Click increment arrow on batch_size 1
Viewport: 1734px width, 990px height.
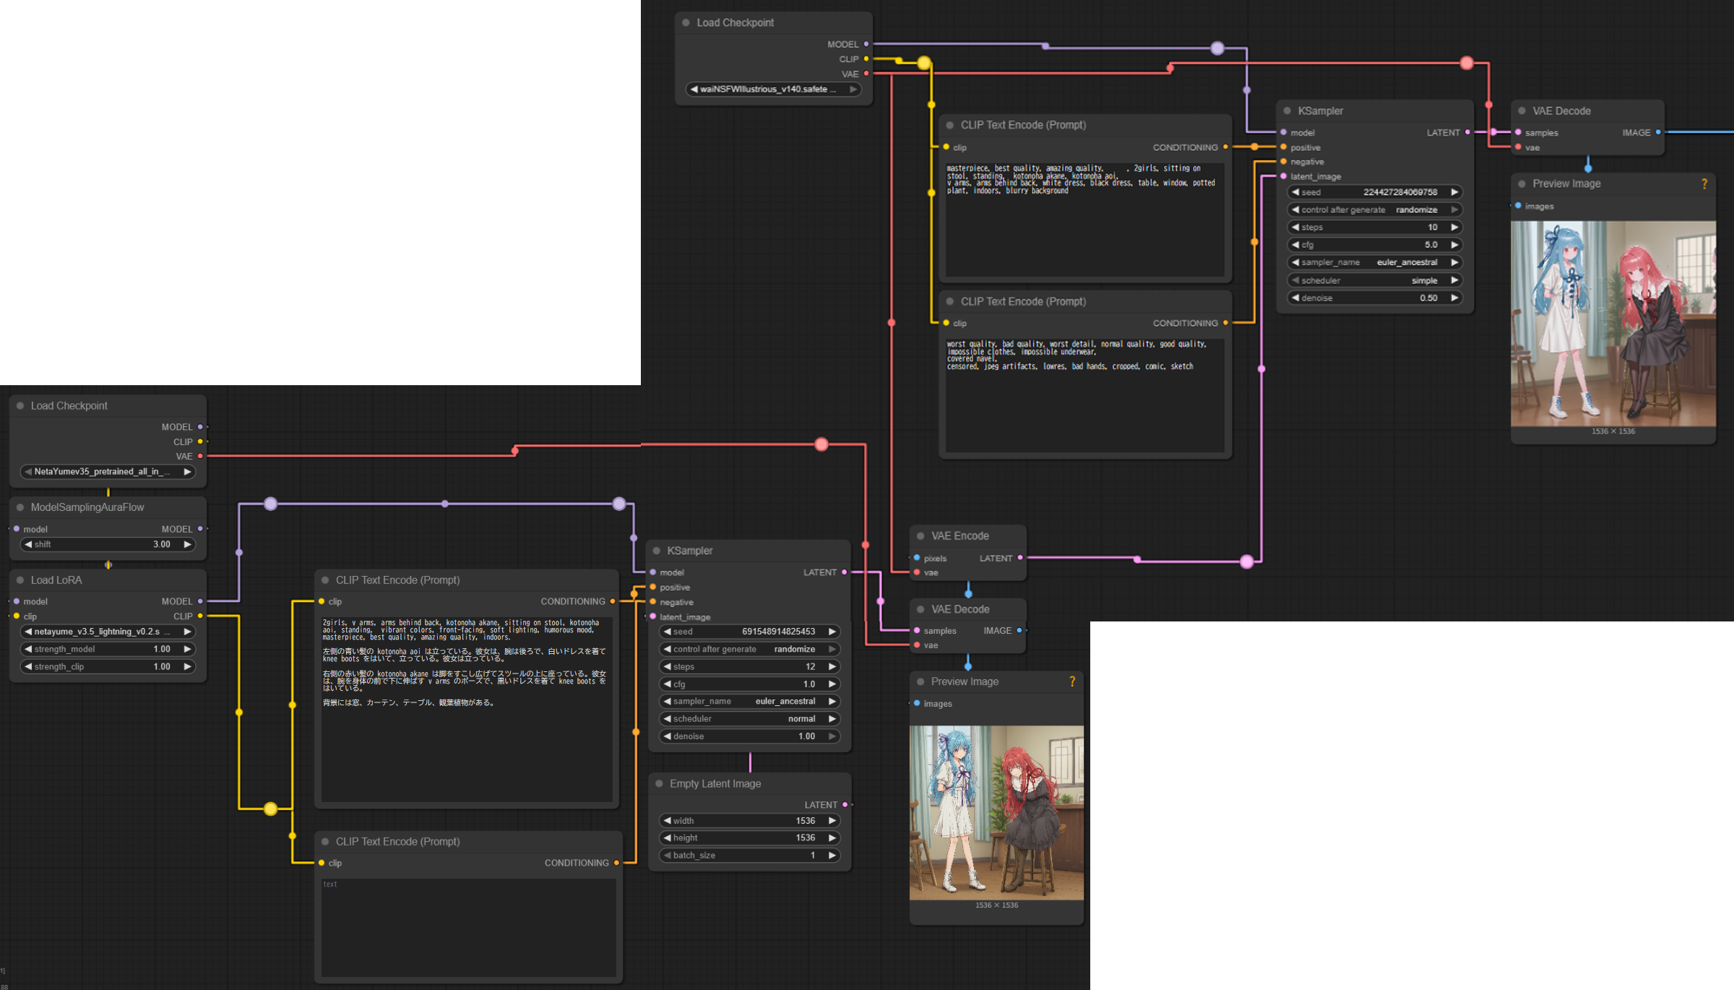tap(832, 855)
